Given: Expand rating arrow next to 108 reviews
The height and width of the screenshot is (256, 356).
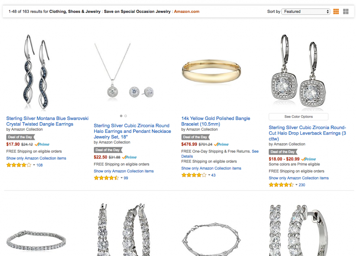Looking at the screenshot, I should pos(34,165).
